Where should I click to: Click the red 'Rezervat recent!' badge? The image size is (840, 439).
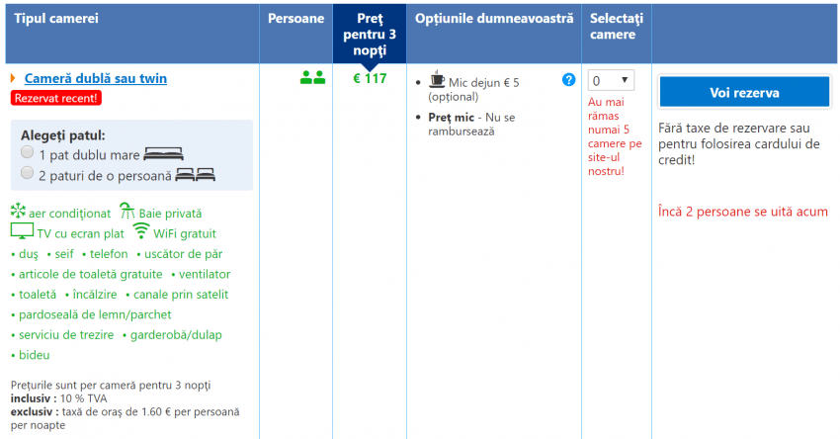coord(55,98)
